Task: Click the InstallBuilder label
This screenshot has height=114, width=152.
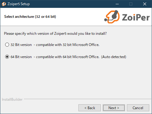Action: [x=12, y=99]
